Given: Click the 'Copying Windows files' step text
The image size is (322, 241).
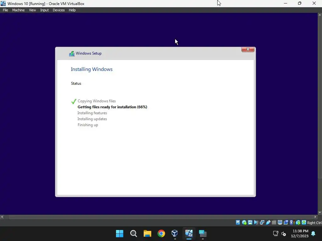Looking at the screenshot, I should tap(97, 101).
